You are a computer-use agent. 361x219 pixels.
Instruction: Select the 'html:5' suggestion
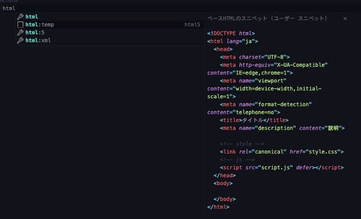[110, 33]
